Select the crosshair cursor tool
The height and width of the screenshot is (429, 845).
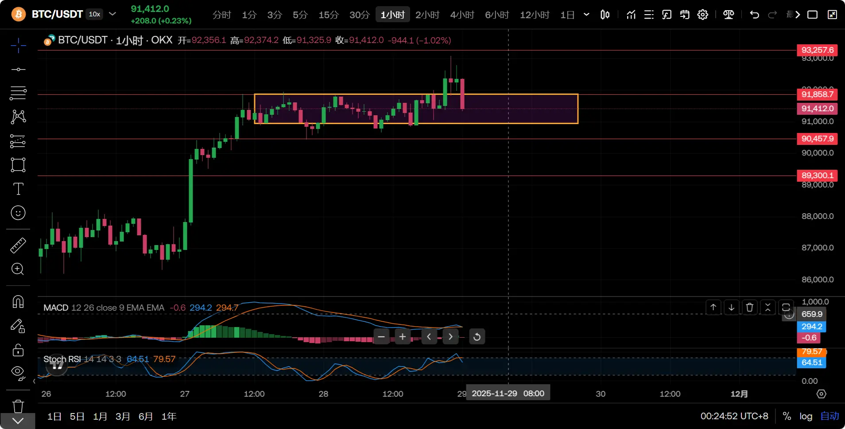click(18, 45)
